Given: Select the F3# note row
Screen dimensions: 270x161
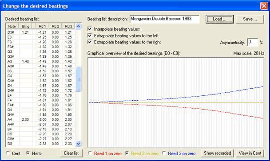Looking at the screenshot, I should (x=40, y=47).
